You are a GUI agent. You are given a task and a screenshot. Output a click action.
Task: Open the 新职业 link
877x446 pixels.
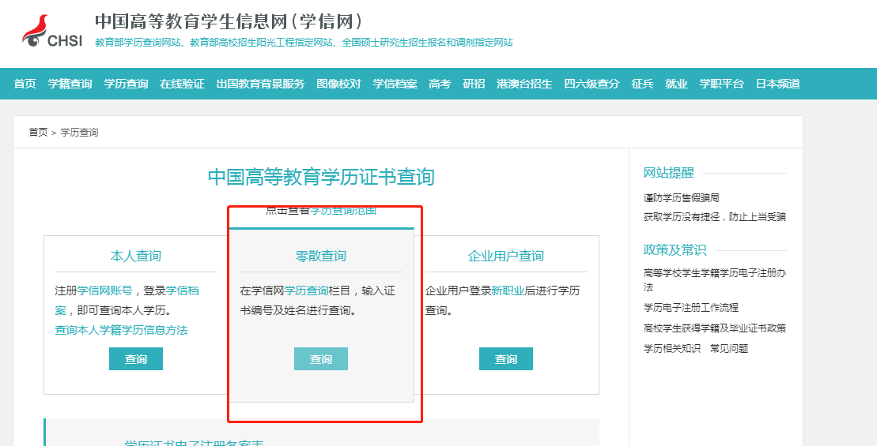508,290
